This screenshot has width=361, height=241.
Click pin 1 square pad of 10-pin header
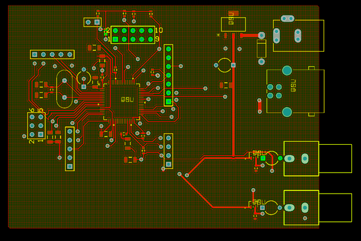tap(116, 39)
